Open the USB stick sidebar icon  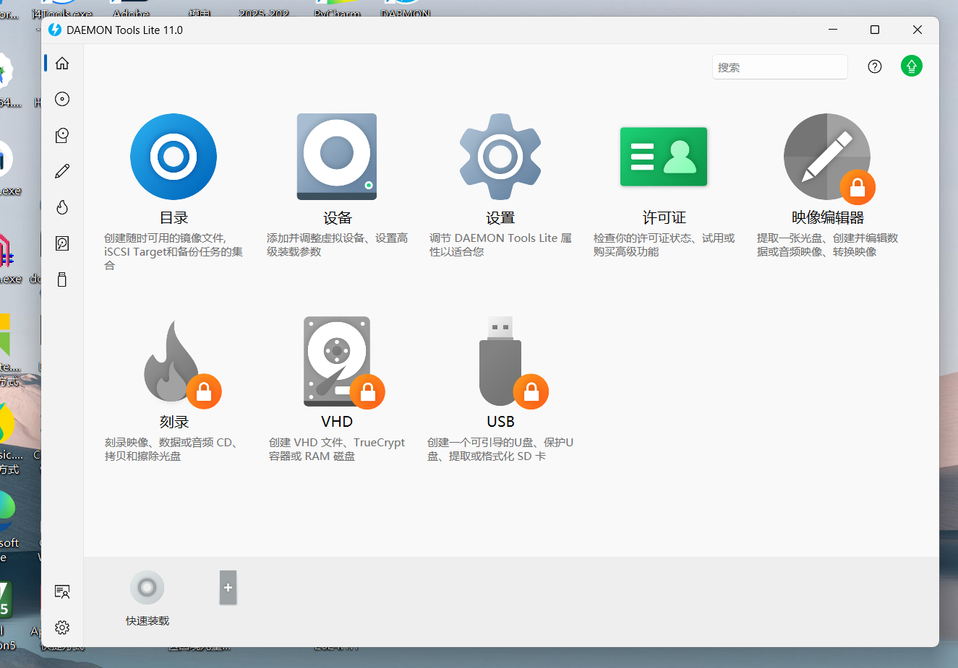click(62, 279)
